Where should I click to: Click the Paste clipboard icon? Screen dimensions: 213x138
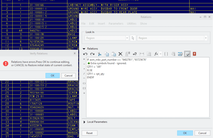114,54
